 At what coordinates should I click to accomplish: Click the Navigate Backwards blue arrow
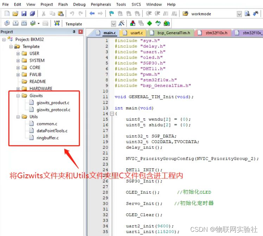coord(92,14)
